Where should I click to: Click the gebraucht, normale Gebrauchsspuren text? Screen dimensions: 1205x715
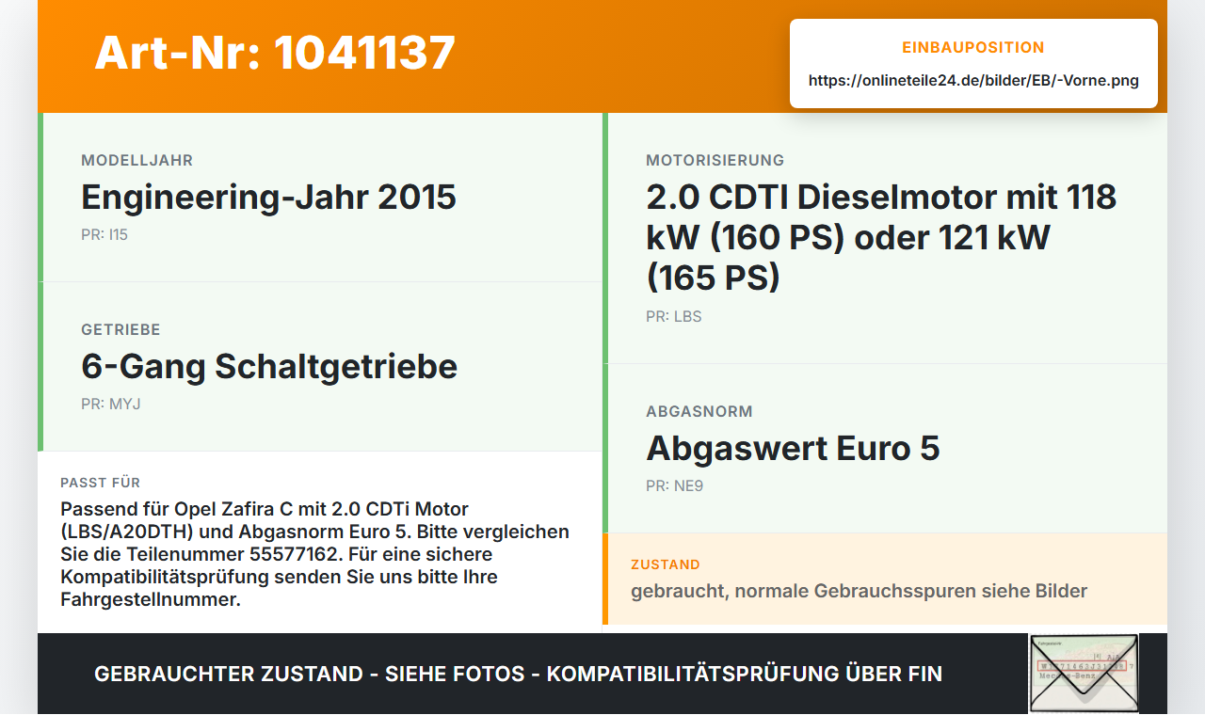860,591
